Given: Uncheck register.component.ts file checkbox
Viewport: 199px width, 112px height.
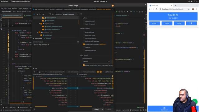Looking at the screenshot, I should [x=43, y=30].
